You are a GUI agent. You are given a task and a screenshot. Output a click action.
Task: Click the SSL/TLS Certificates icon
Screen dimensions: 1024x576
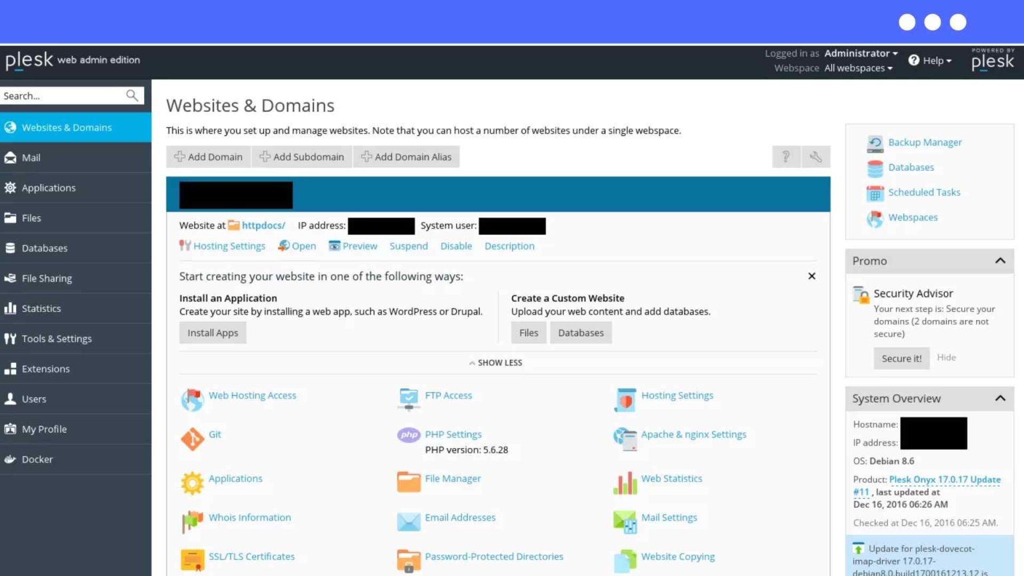[x=192, y=561]
